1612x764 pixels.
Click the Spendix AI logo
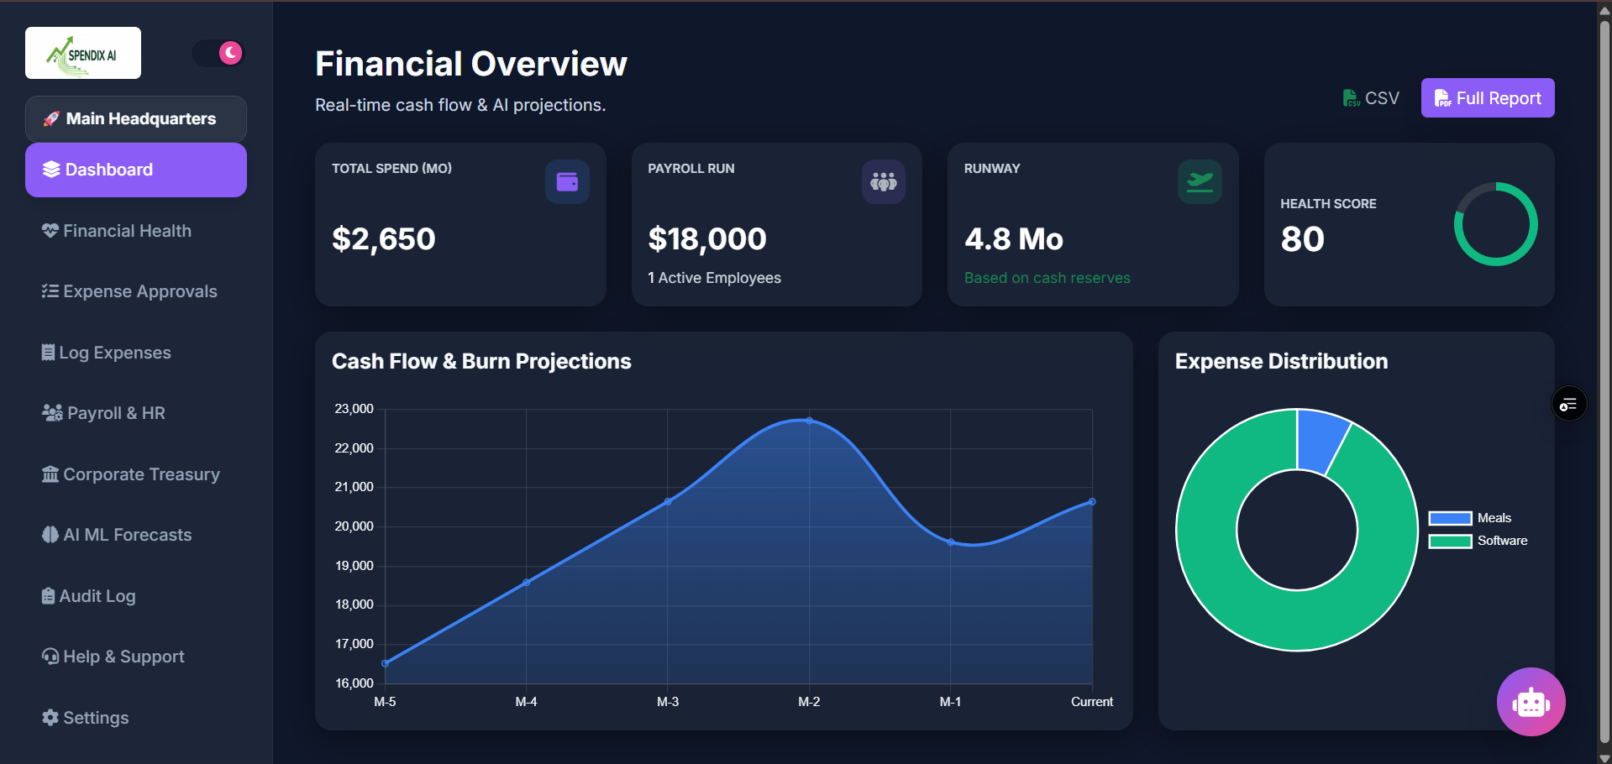tap(82, 52)
